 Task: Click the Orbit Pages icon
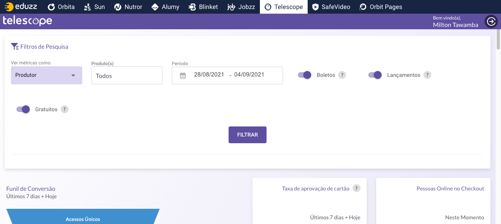[x=363, y=7]
